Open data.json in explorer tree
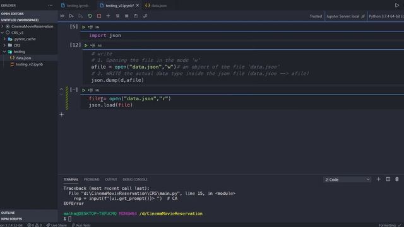This screenshot has height=227, width=404. click(x=23, y=58)
